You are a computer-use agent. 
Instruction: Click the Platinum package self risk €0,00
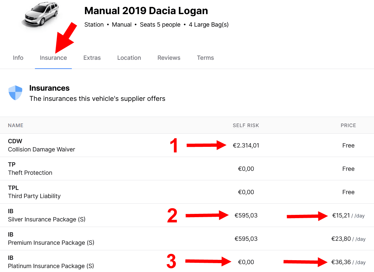pyautogui.click(x=246, y=262)
